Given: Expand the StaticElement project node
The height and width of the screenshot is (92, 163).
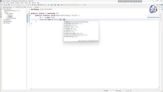Looking at the screenshot, I should click(3, 21).
